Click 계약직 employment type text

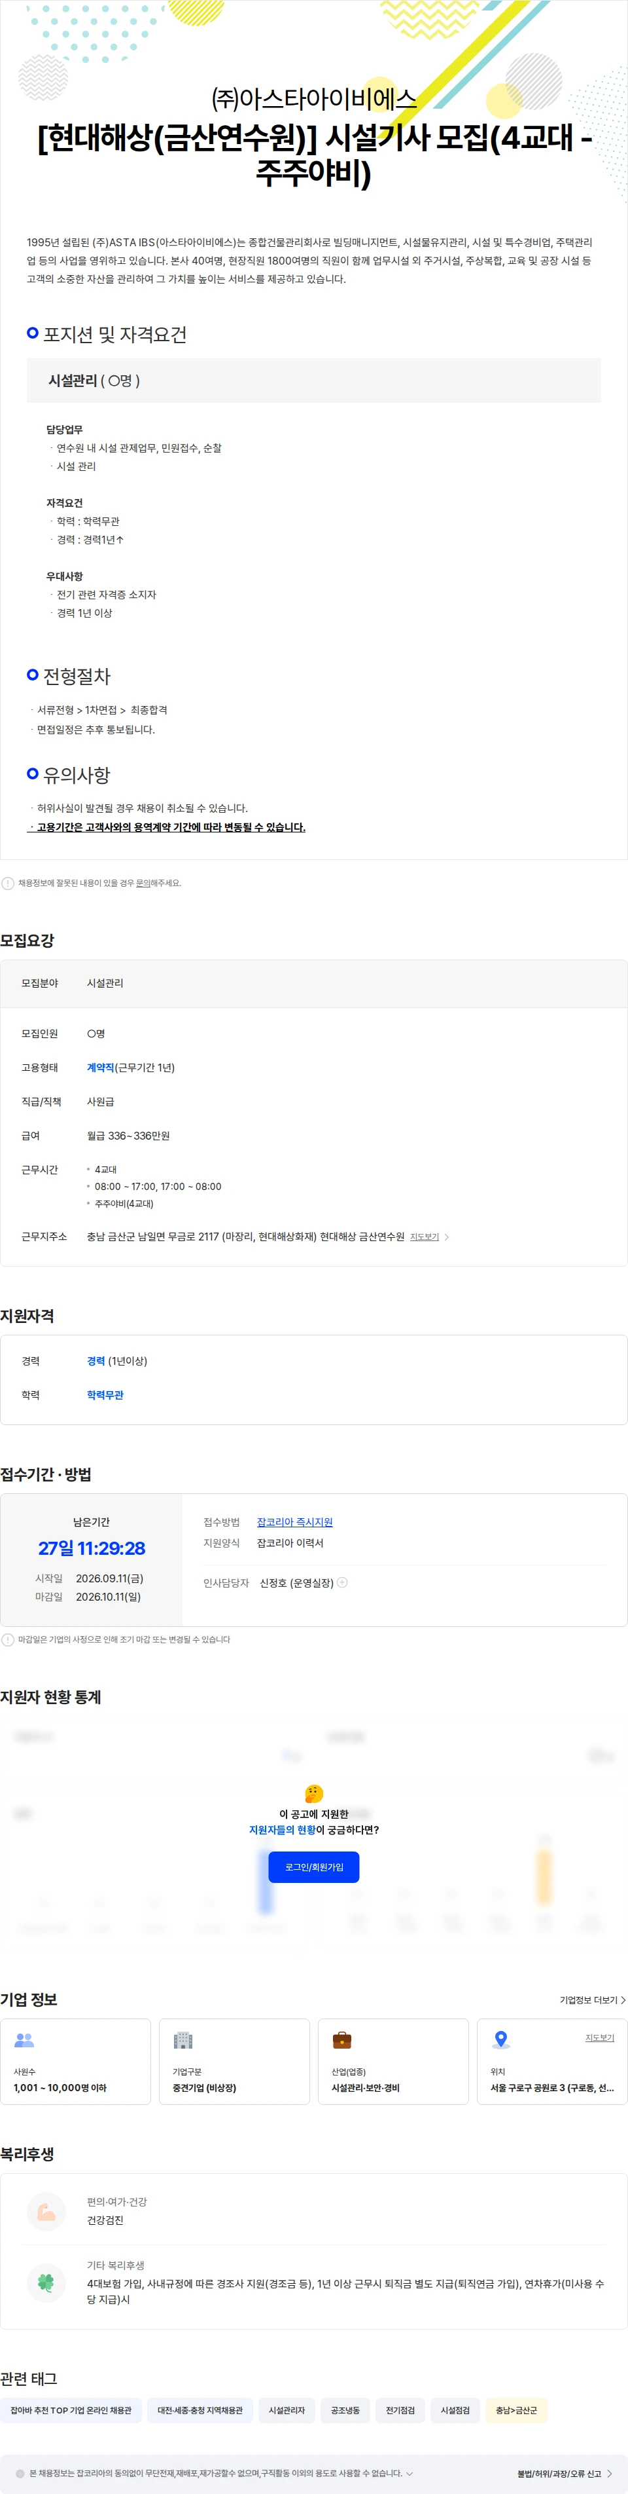point(101,1067)
